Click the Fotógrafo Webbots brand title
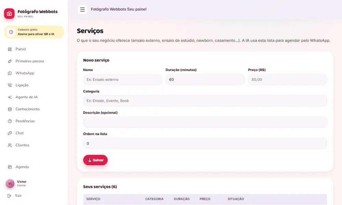The image size is (342, 205). point(38,12)
